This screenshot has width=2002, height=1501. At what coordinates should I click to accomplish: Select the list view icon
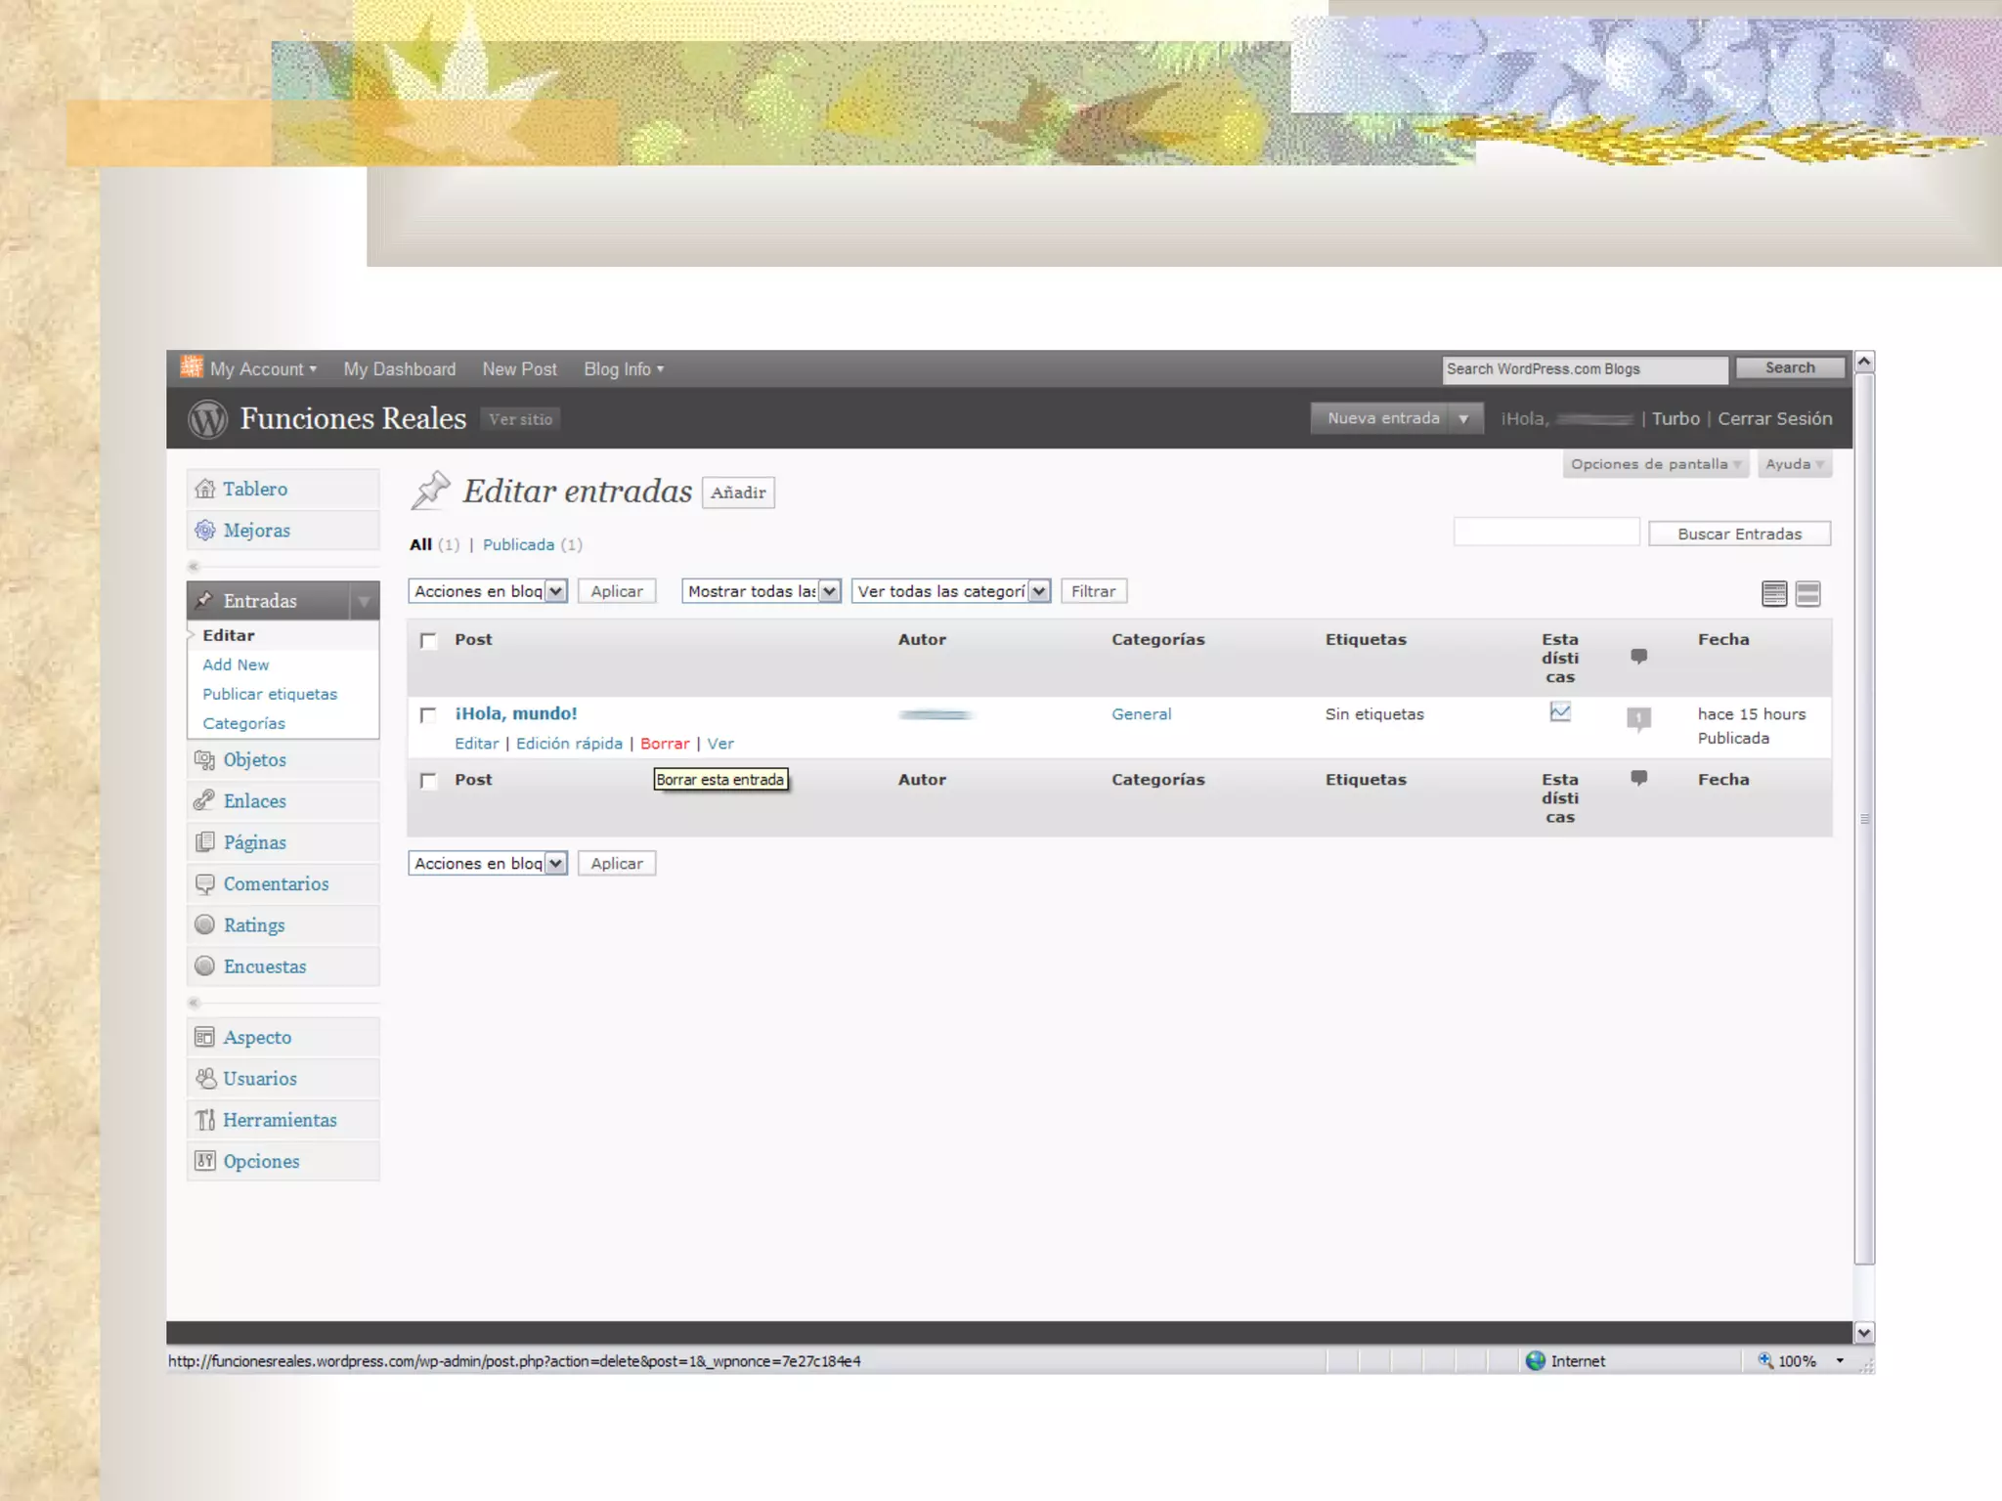(x=1773, y=593)
